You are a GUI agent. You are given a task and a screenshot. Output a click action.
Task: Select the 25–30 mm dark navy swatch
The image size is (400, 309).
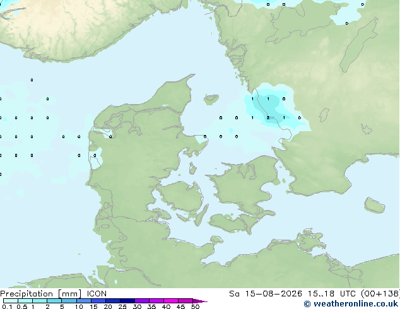[x=127, y=301]
